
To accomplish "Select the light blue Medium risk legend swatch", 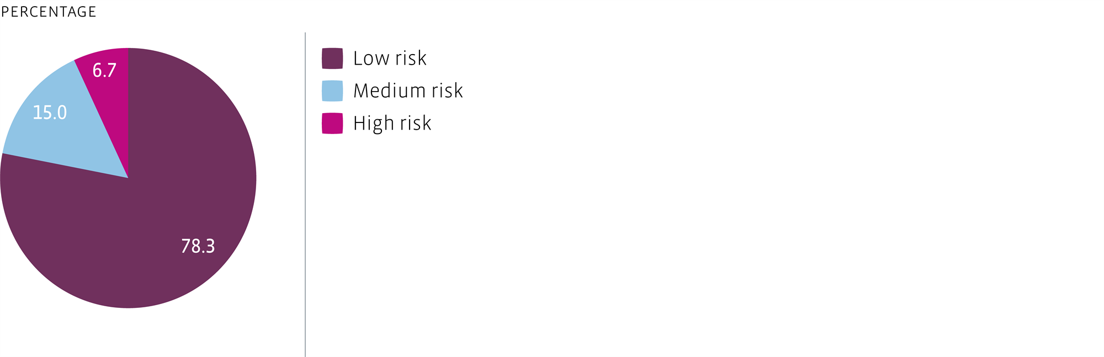I will pos(332,91).
